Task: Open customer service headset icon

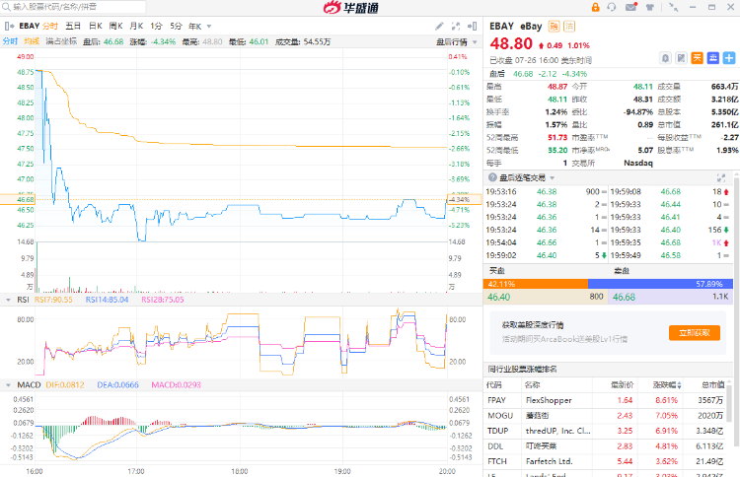Action: pyautogui.click(x=612, y=7)
